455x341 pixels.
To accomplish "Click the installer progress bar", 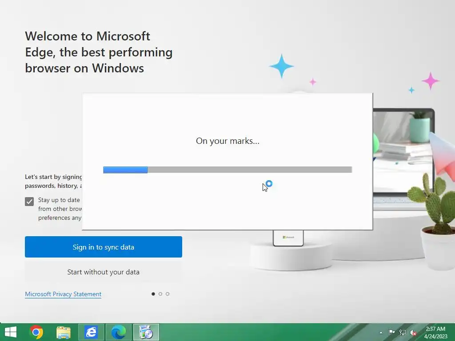I will coord(227,170).
